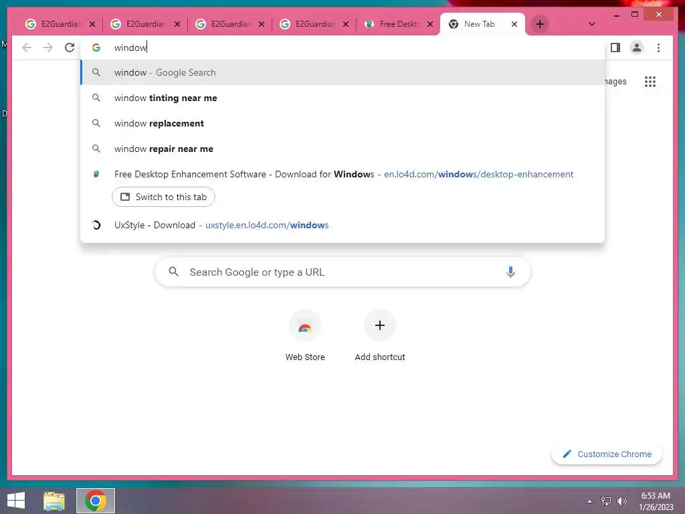Open the Windows Start menu

16,501
